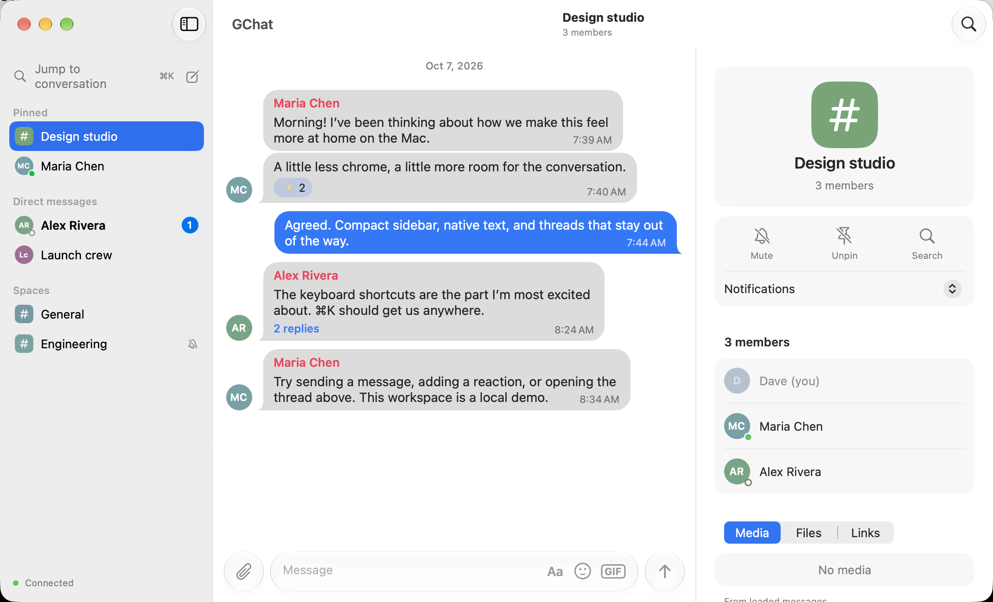This screenshot has height=602, width=993.
Task: Switch to the Files tab
Action: coord(809,533)
